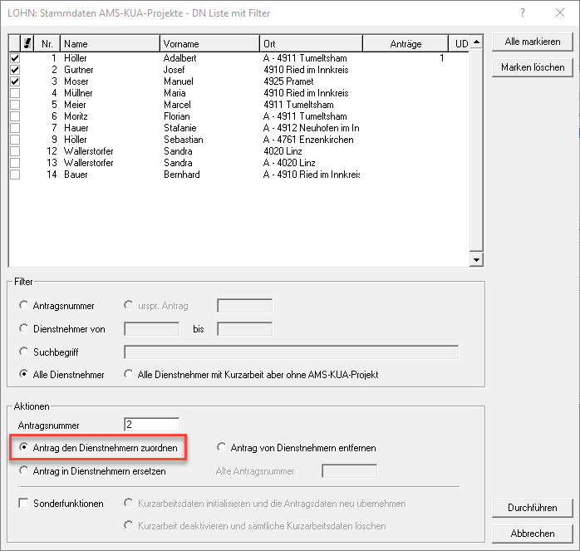Click the Anträge column header
Image resolution: width=580 pixels, height=551 pixels.
click(x=406, y=44)
